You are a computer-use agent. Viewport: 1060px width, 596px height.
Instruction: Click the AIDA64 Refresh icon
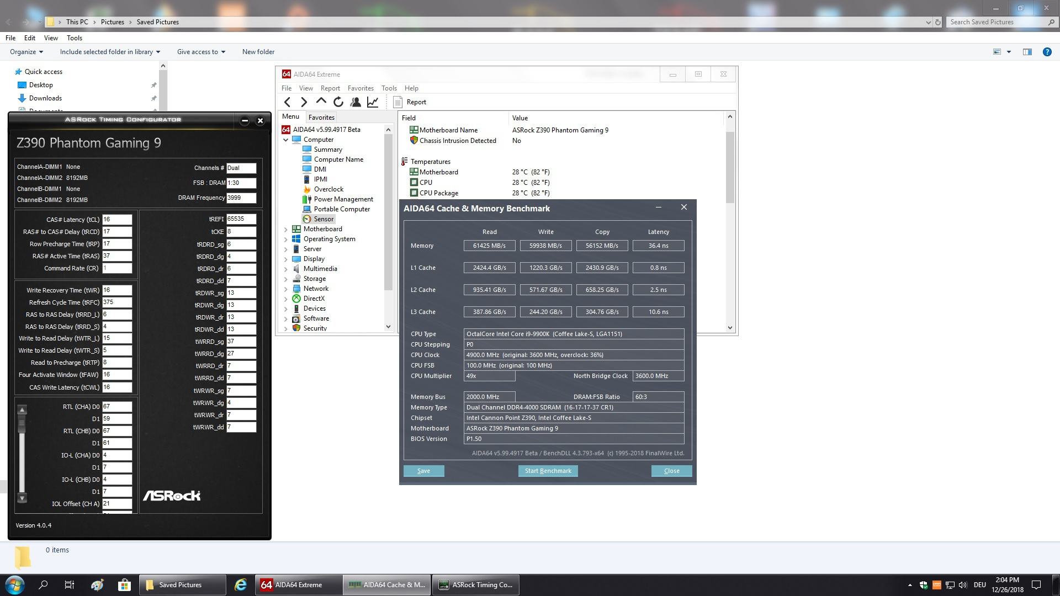(x=338, y=102)
